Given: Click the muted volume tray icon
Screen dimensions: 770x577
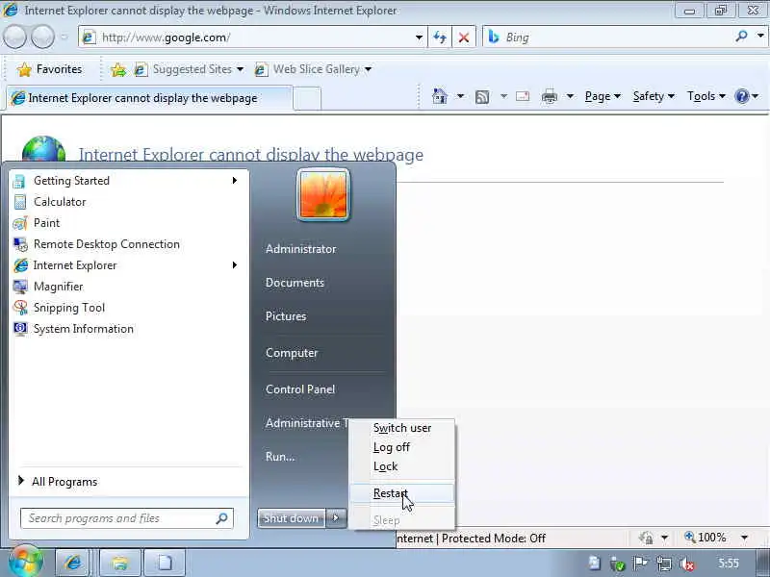Looking at the screenshot, I should click(x=687, y=564).
